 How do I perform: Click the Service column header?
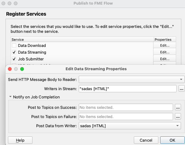[82, 40]
